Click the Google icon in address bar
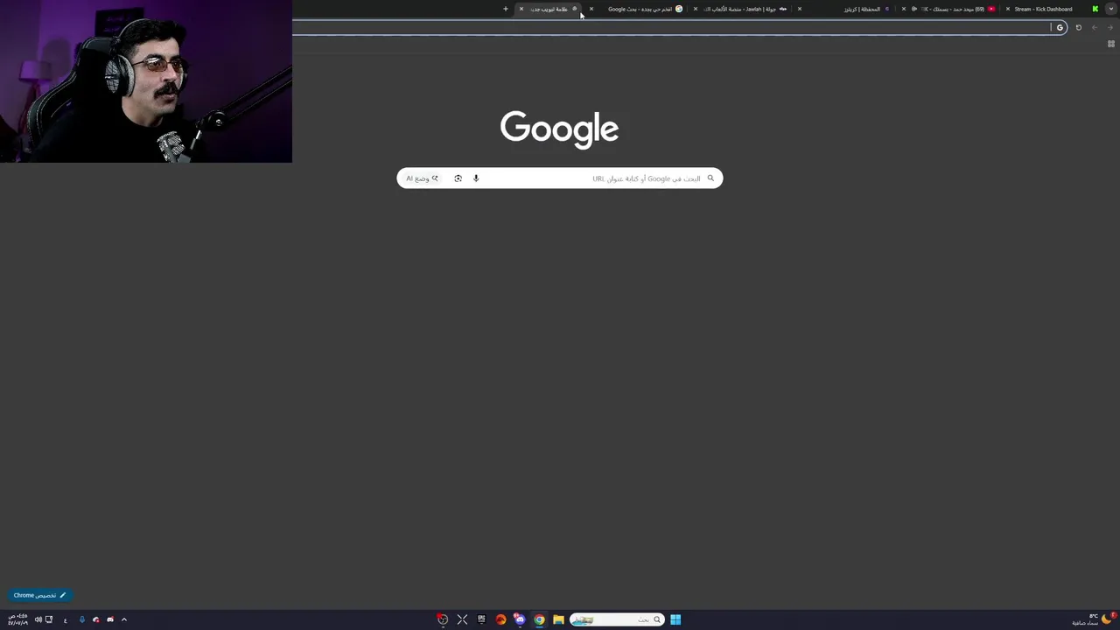The width and height of the screenshot is (1120, 630). coord(1060,27)
